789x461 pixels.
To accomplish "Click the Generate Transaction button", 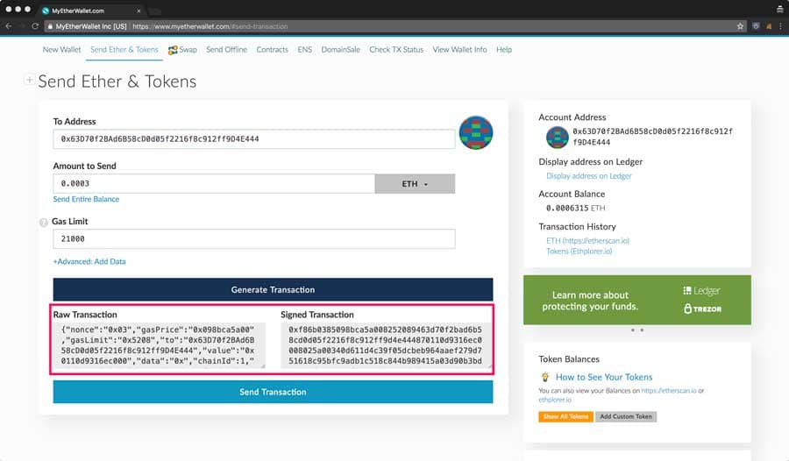I will click(274, 290).
